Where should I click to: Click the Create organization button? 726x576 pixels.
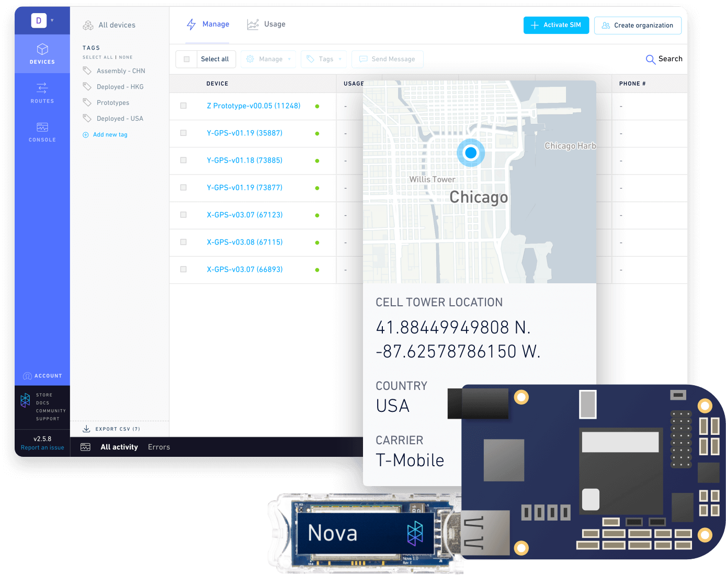tap(638, 25)
